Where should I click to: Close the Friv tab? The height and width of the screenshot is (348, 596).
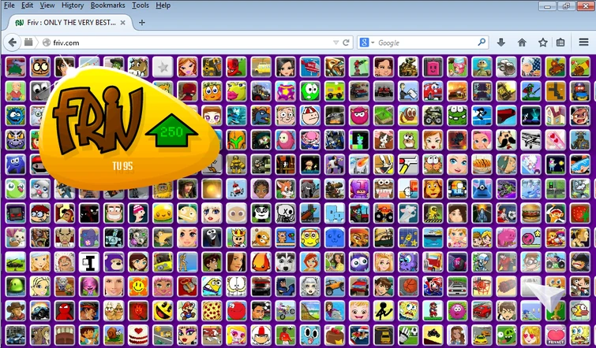point(123,23)
